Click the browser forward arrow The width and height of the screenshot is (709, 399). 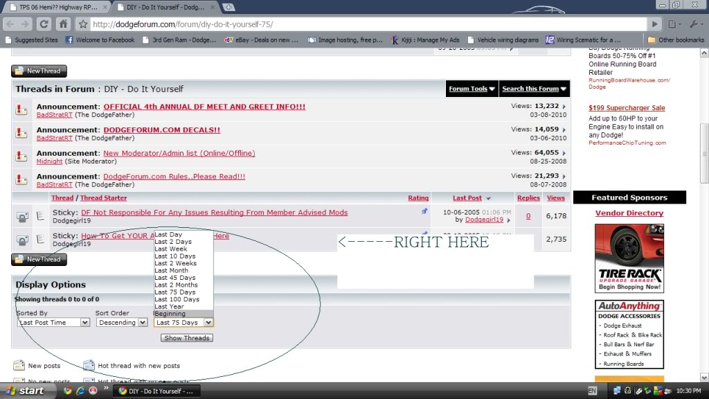pos(26,24)
